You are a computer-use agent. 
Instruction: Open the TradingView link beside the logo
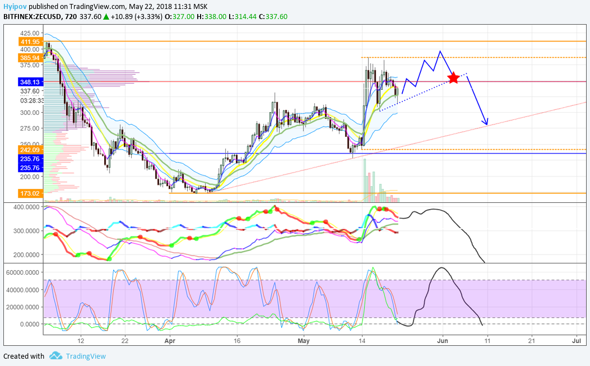coord(86,356)
